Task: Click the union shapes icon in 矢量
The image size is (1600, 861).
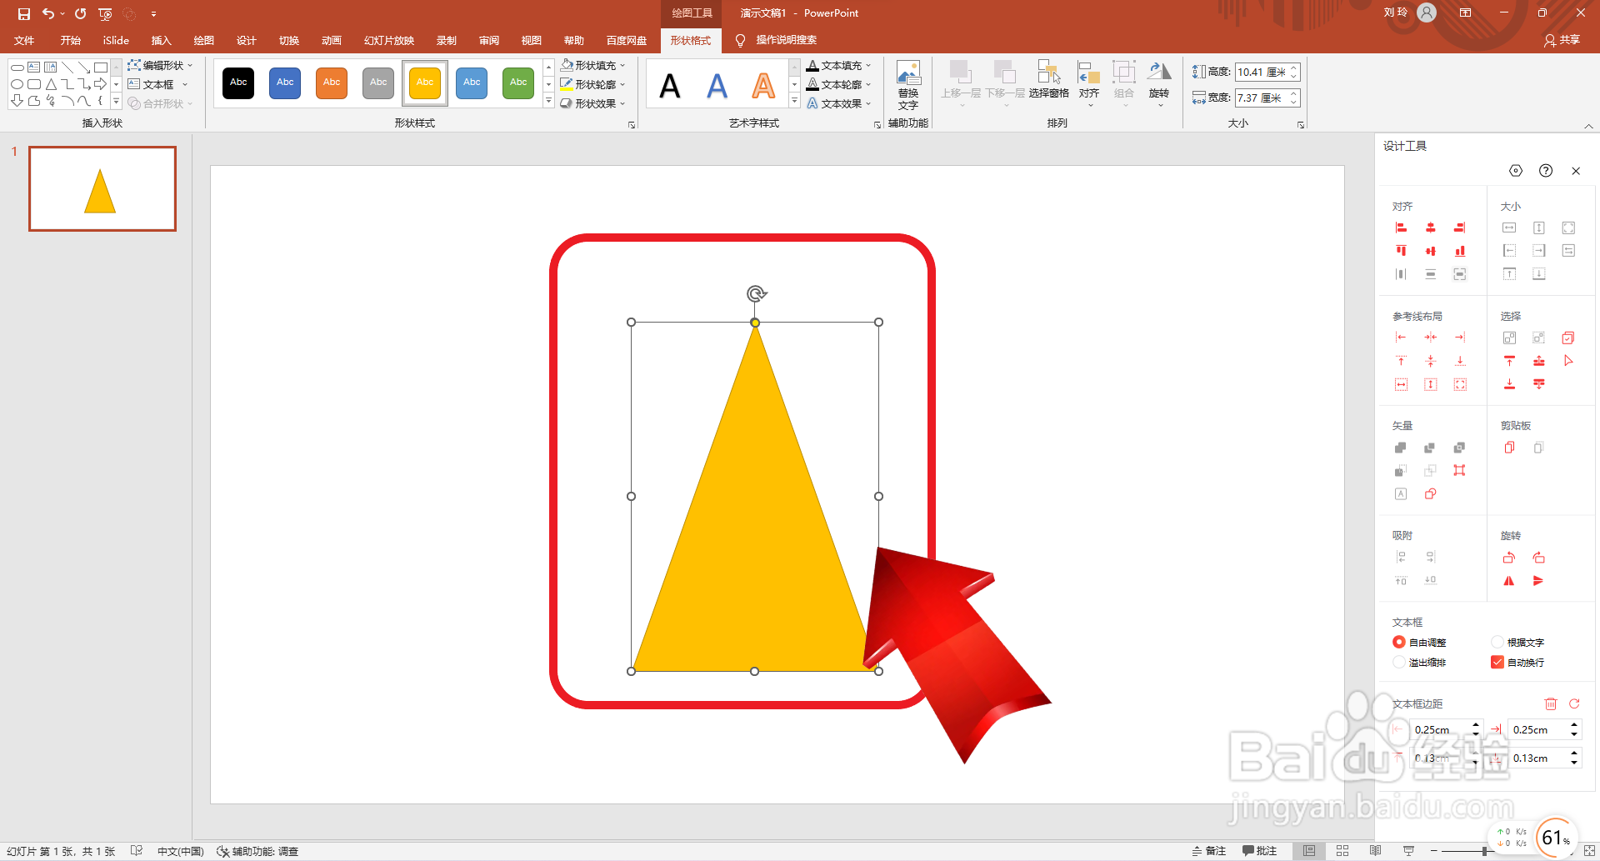Action: 1401,448
